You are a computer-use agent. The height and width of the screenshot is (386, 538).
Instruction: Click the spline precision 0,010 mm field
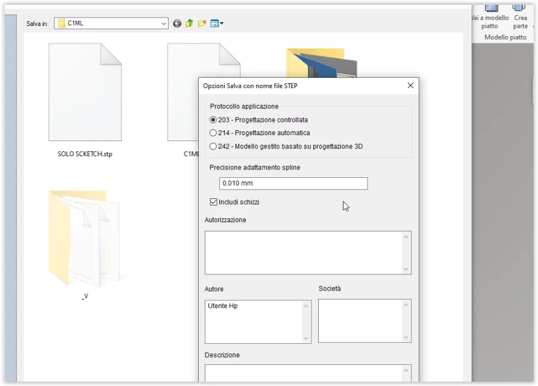pyautogui.click(x=293, y=183)
